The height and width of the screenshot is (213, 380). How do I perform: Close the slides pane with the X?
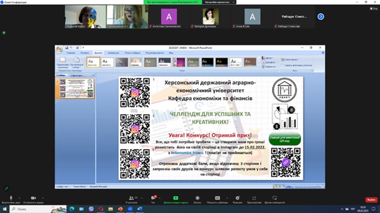[x=93, y=75]
